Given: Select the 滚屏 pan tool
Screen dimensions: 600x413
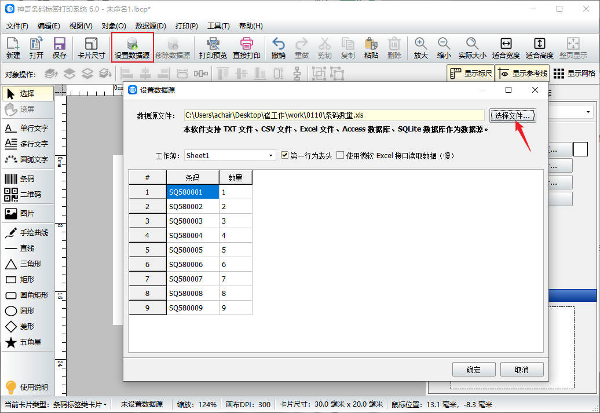Looking at the screenshot, I should 28,109.
